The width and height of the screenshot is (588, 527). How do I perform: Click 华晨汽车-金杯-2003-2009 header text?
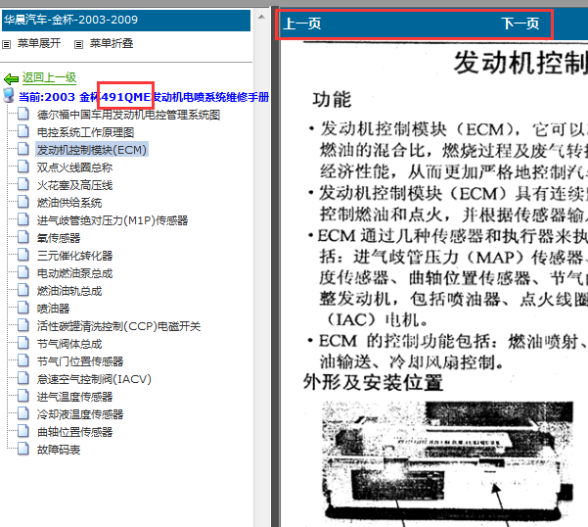point(71,20)
